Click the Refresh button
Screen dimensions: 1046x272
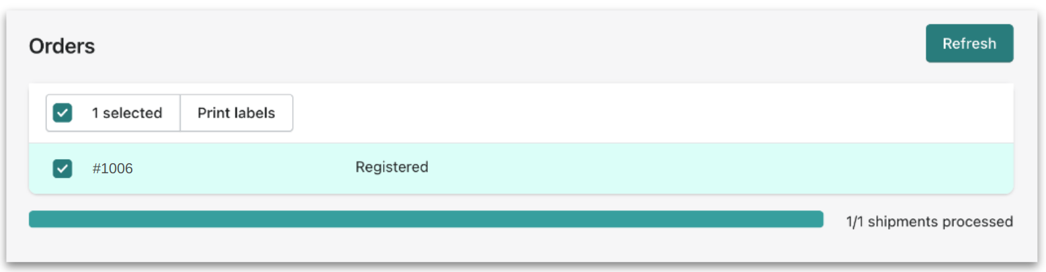pos(969,44)
